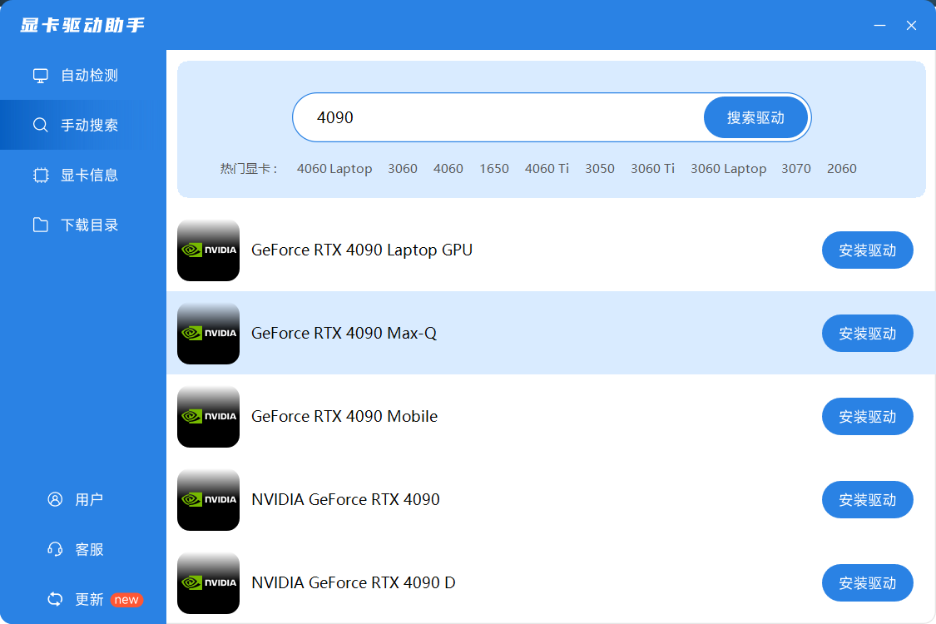Click the magnifier icon beside 手动搜索
This screenshot has width=936, height=624.
coord(40,126)
